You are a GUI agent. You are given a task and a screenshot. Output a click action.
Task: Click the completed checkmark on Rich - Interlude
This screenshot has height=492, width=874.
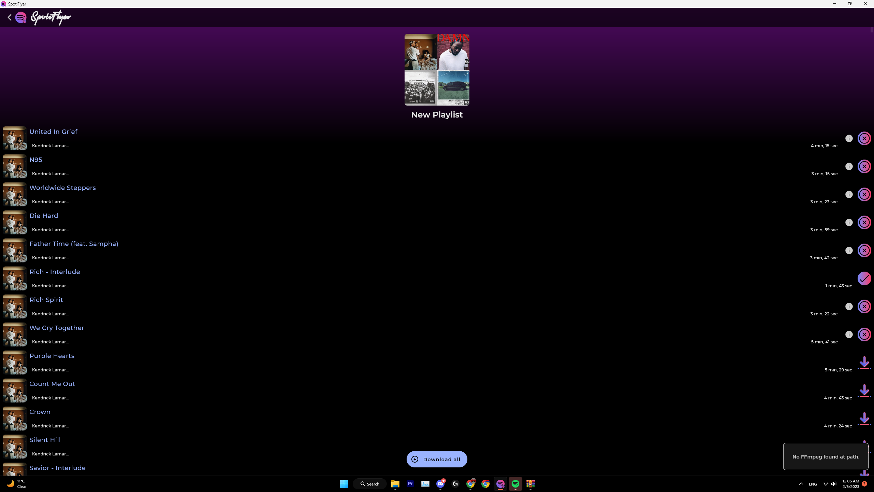tap(864, 278)
